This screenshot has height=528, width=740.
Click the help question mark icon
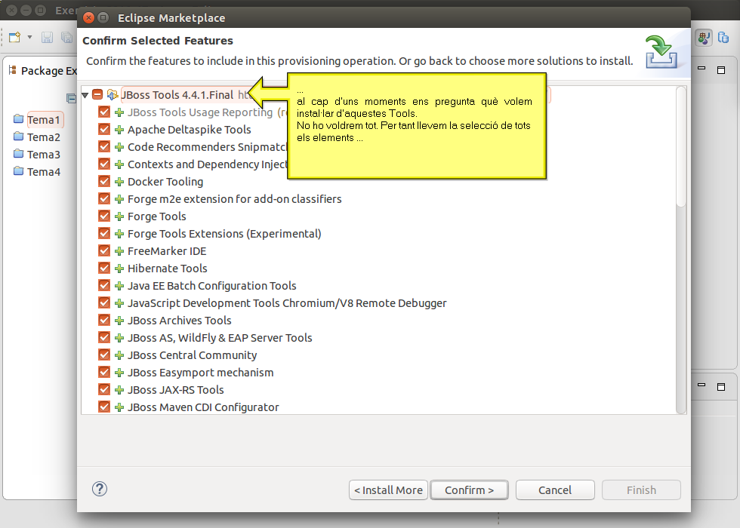pos(100,489)
